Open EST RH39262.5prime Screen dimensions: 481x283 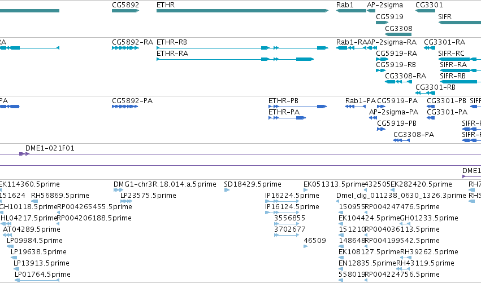[429, 252]
